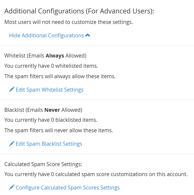Collapse the section using the up chevron icon
Image resolution: width=194 pixels, height=195 pixels.
click(x=88, y=35)
